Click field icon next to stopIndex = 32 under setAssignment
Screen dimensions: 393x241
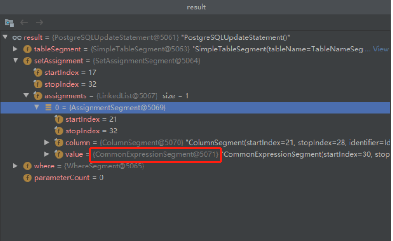click(38, 84)
